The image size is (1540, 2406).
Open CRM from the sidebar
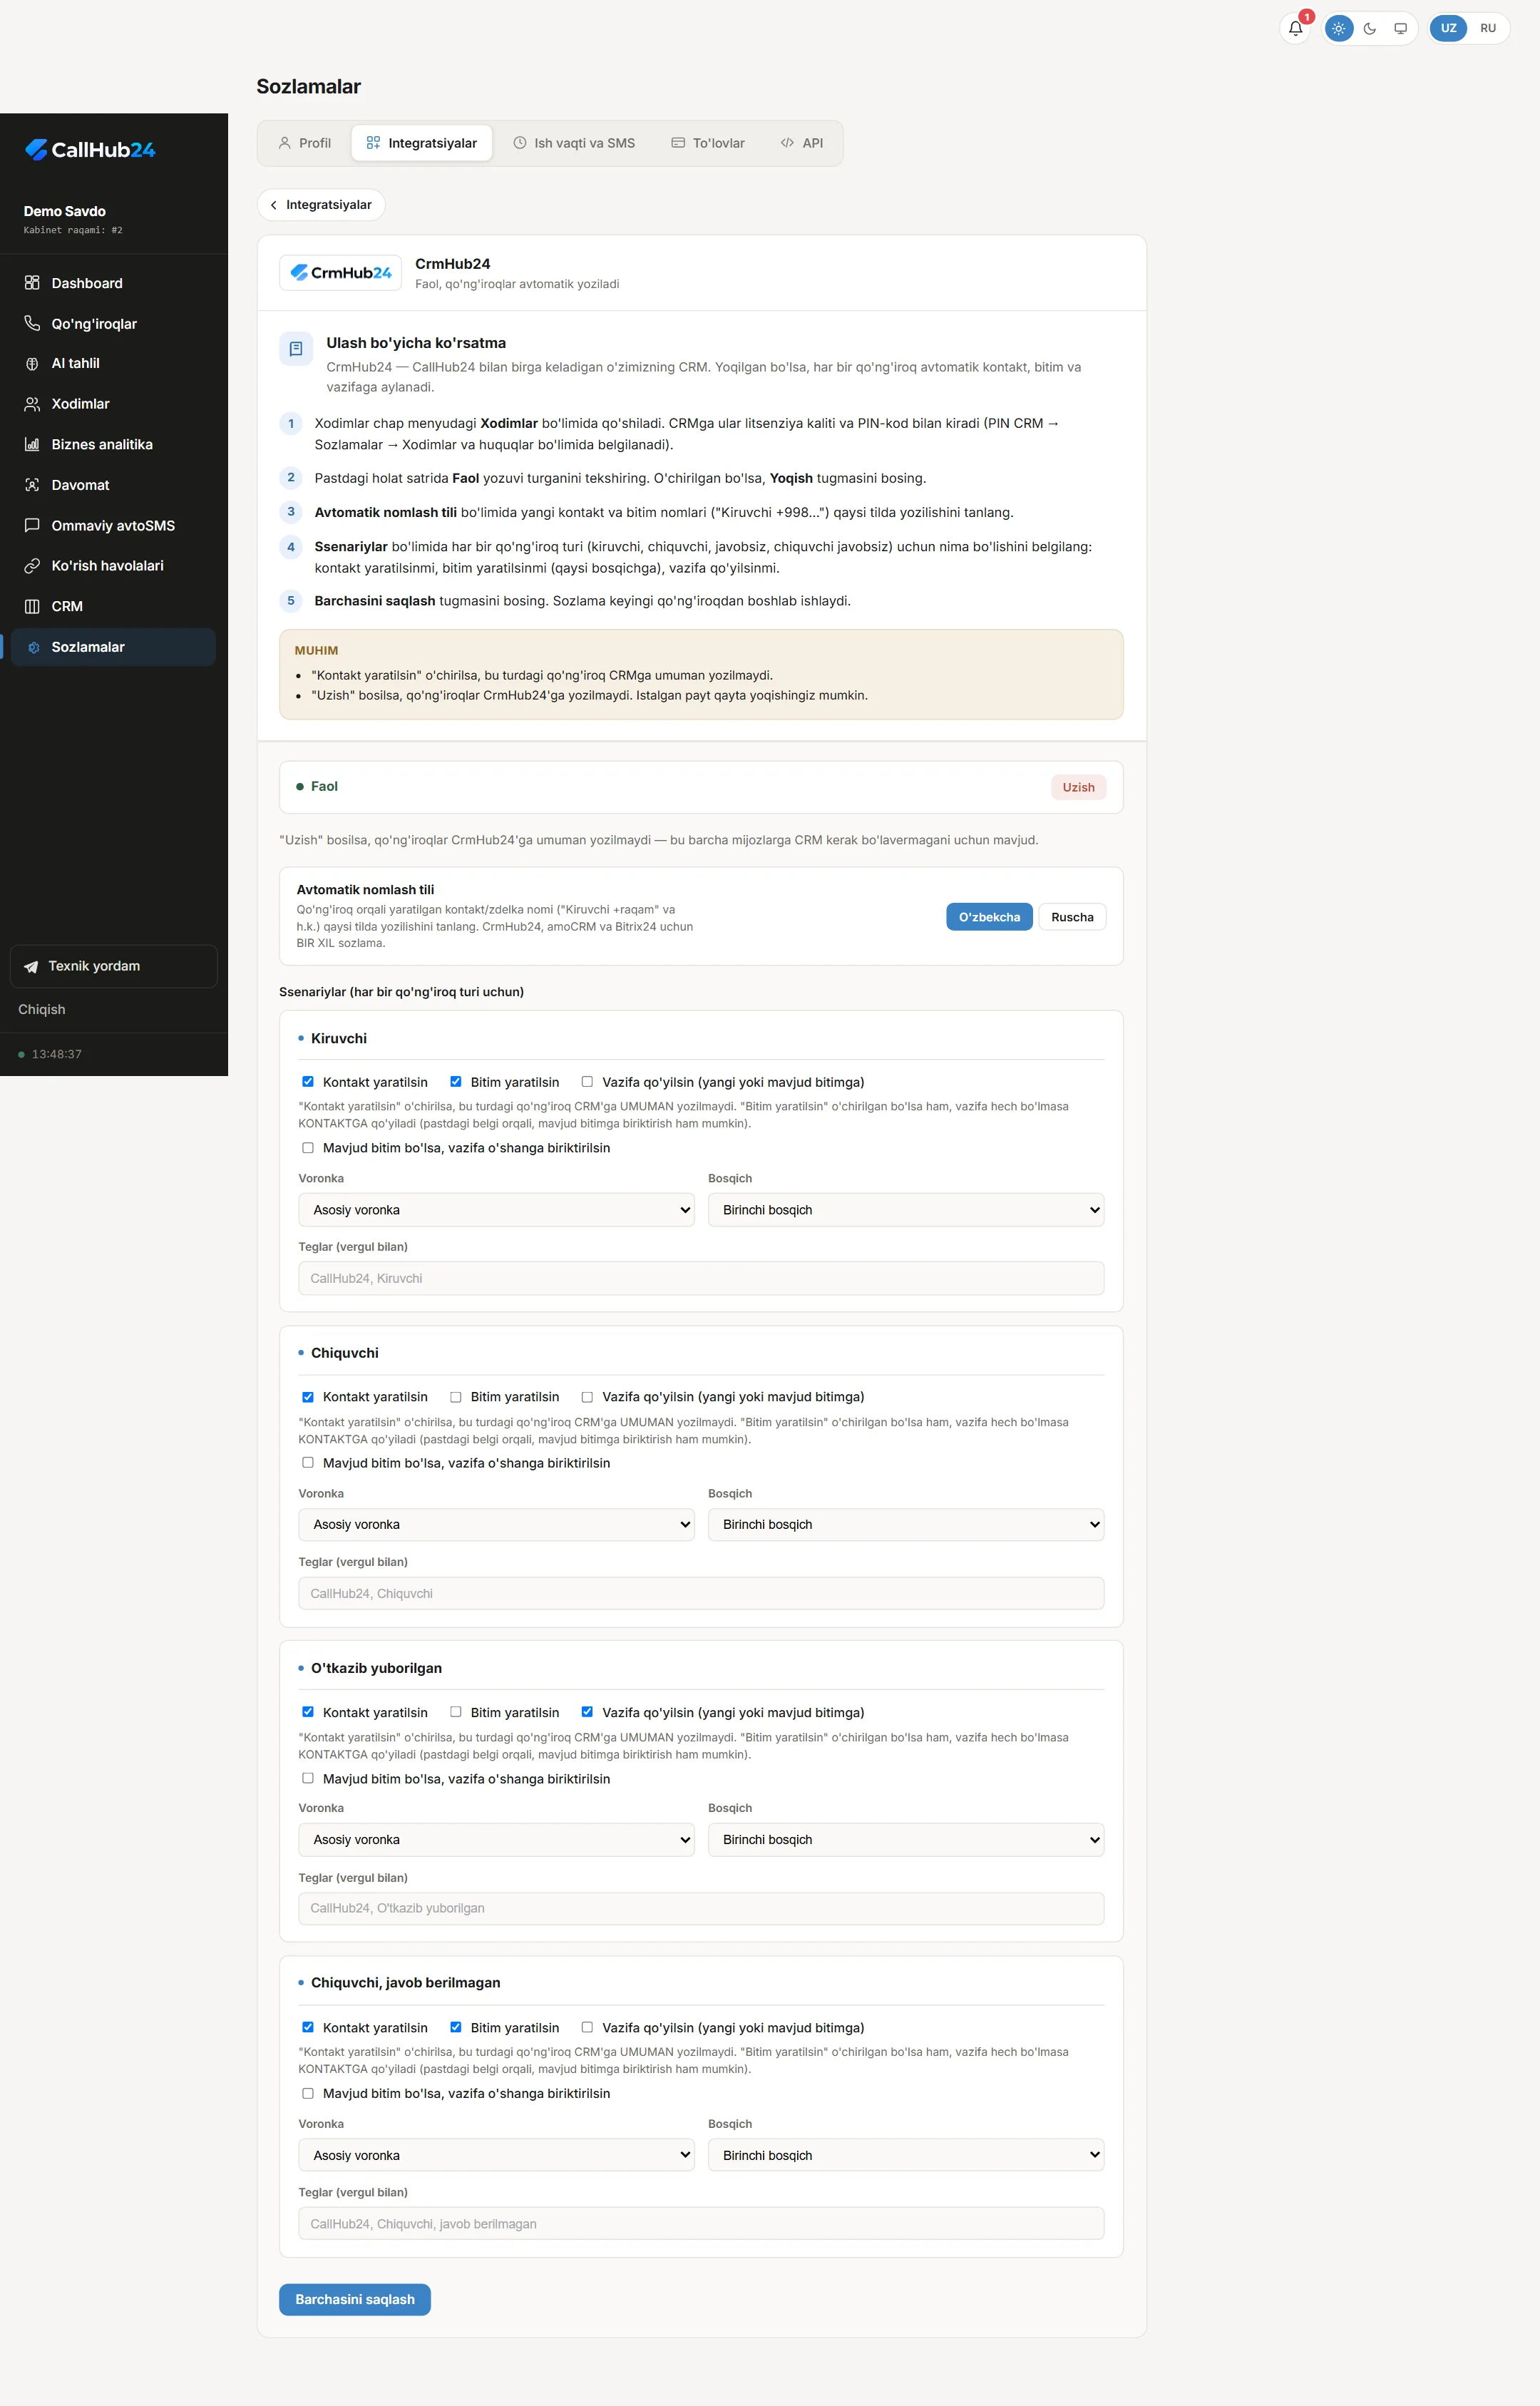pyautogui.click(x=113, y=607)
